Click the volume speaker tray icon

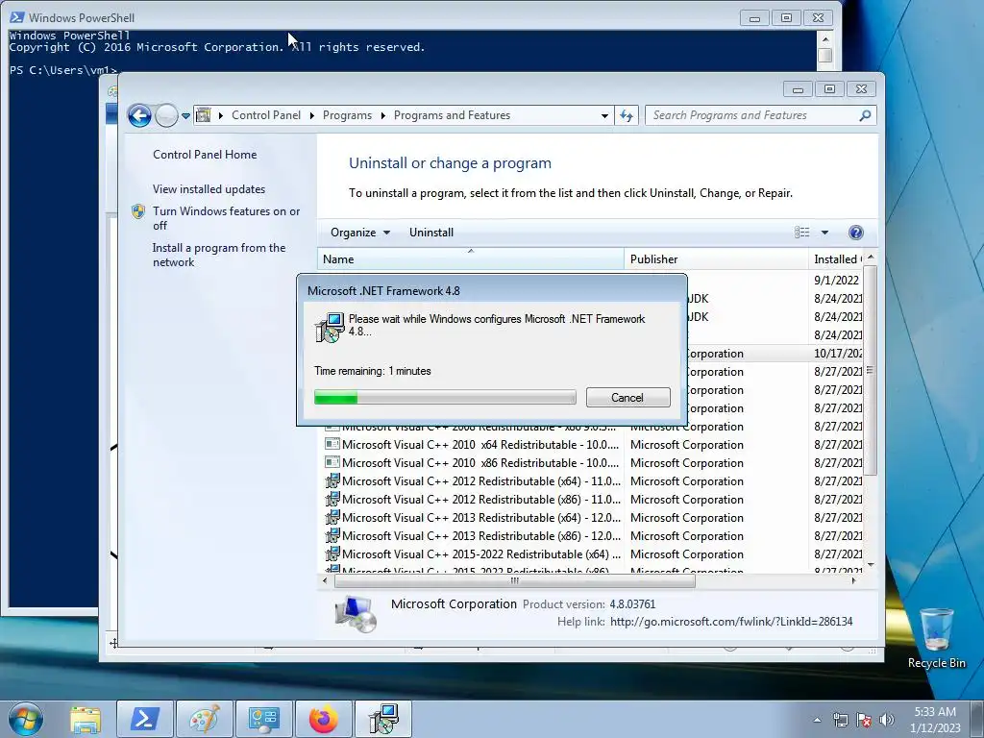click(x=887, y=720)
